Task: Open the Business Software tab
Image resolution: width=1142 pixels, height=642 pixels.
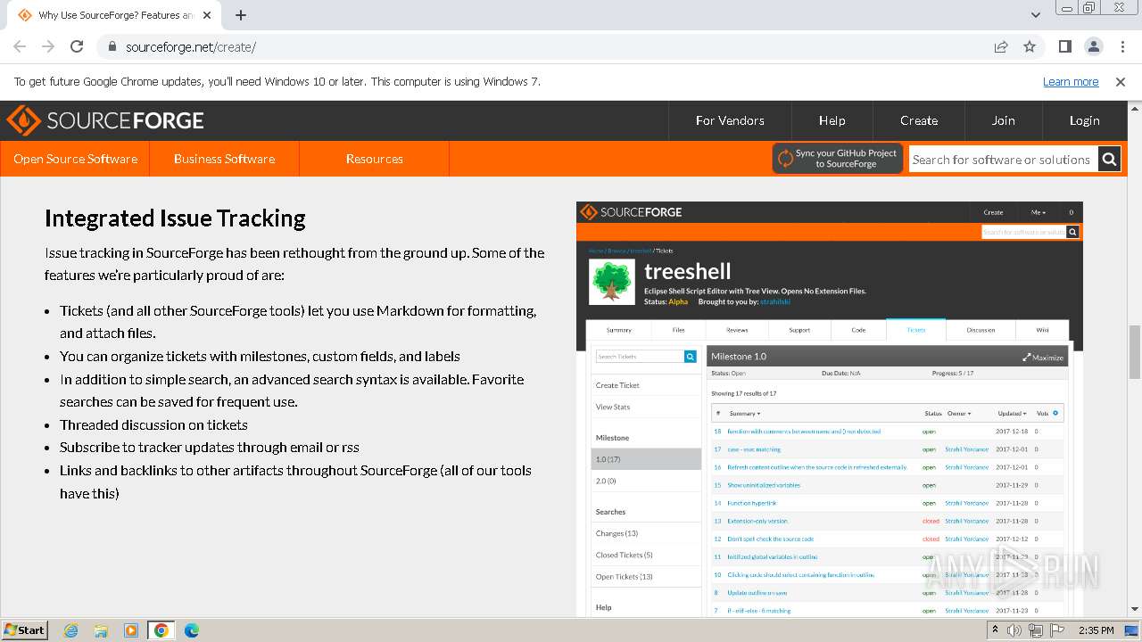Action: click(x=224, y=159)
